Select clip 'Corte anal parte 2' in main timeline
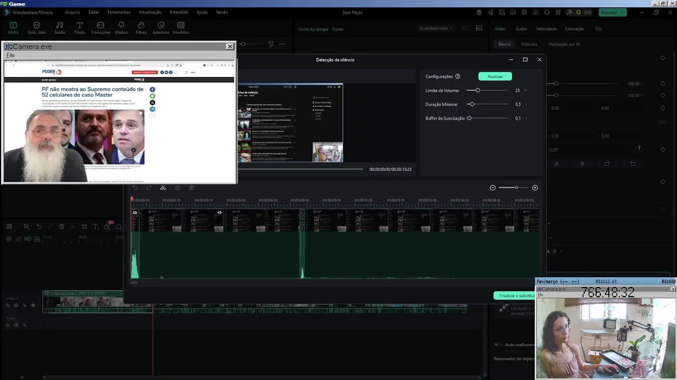 pyautogui.click(x=98, y=301)
